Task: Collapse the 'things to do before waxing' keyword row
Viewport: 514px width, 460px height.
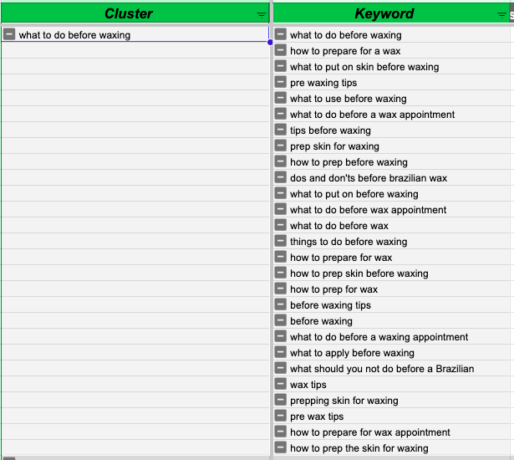Action: pyautogui.click(x=280, y=241)
